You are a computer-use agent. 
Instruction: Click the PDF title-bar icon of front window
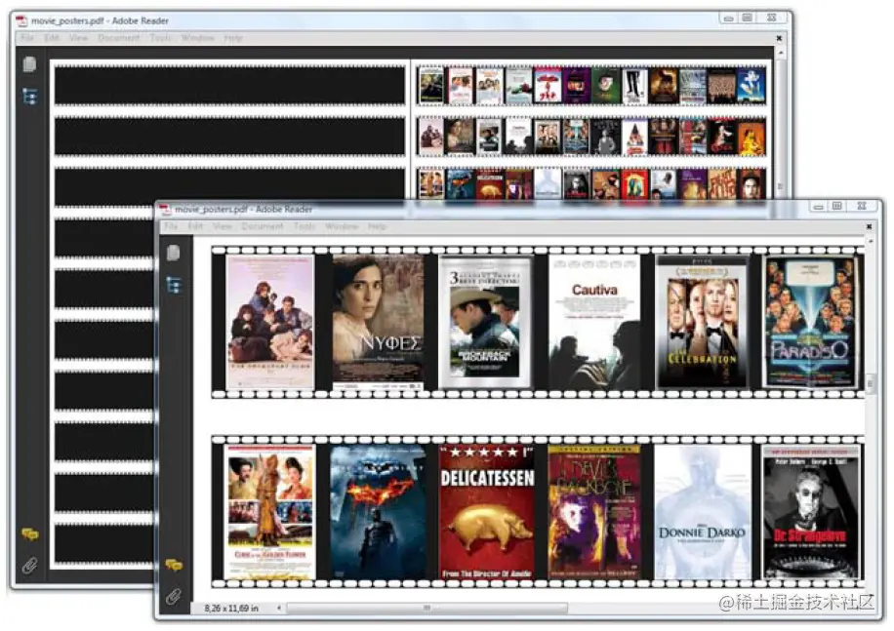tap(165, 209)
